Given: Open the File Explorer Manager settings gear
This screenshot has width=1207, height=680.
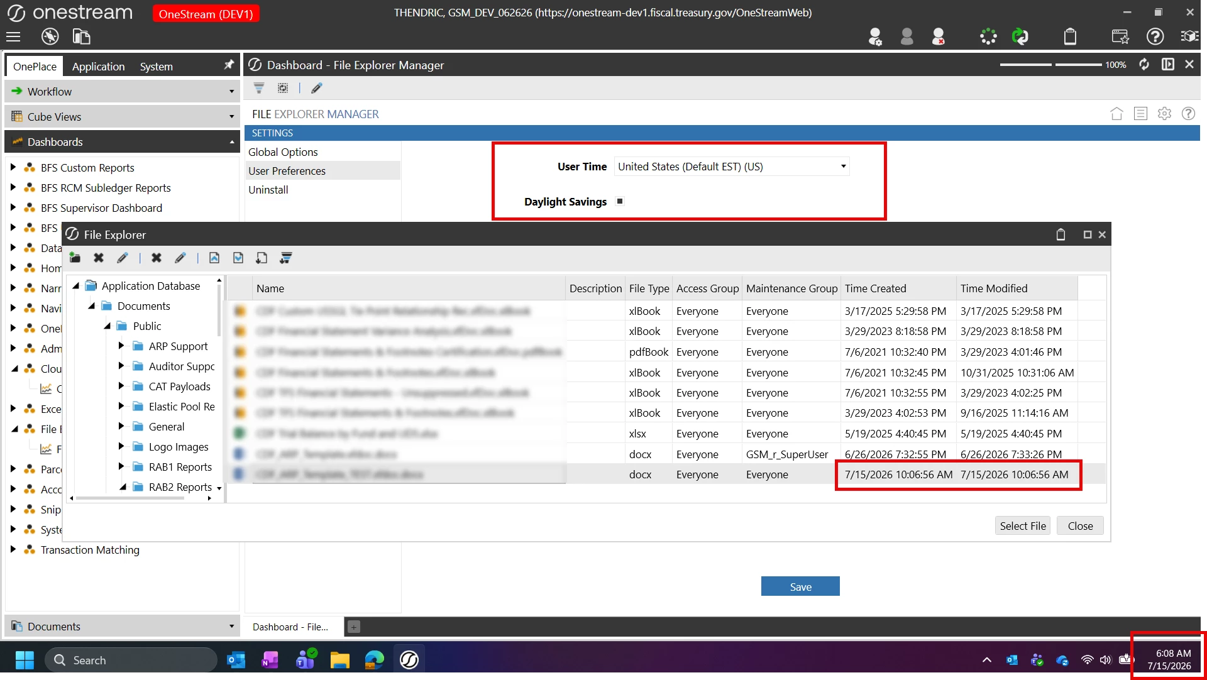Looking at the screenshot, I should [1164, 114].
